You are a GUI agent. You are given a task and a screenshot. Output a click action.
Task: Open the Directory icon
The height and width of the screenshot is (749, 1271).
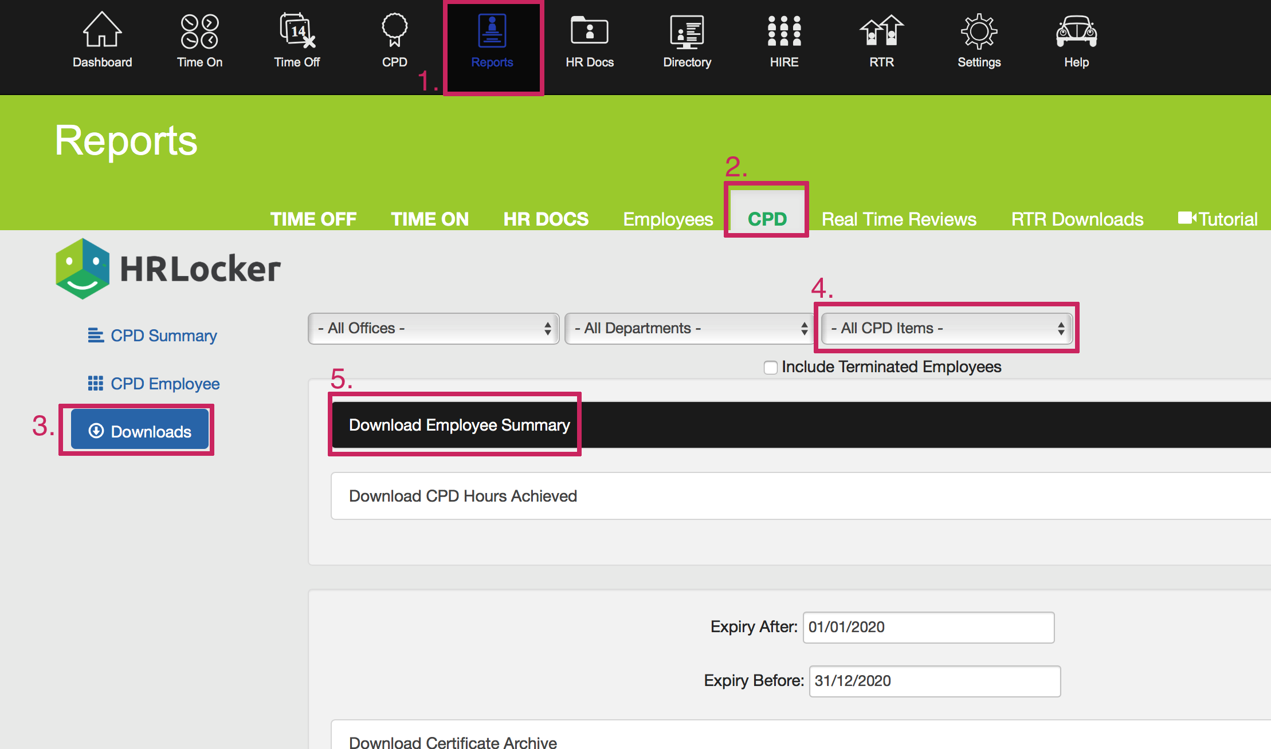tap(687, 31)
